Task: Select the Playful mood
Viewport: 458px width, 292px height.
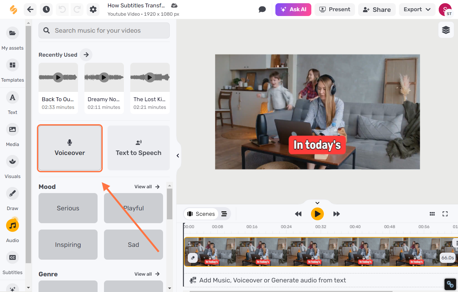Action: click(134, 208)
